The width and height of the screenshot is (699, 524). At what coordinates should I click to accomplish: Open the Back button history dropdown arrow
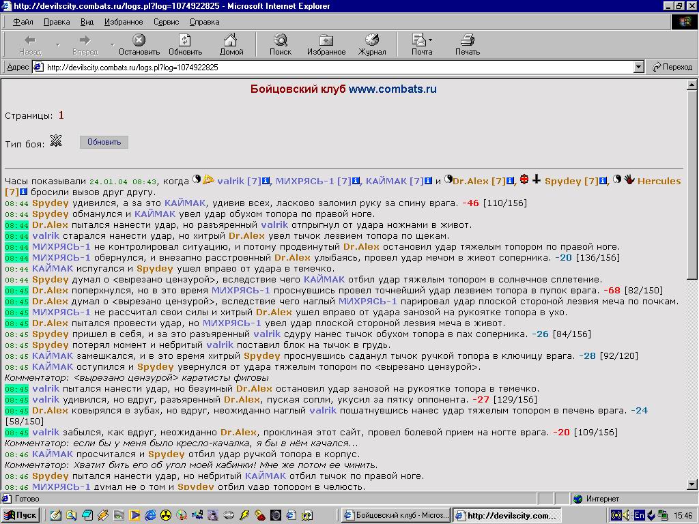pos(57,44)
